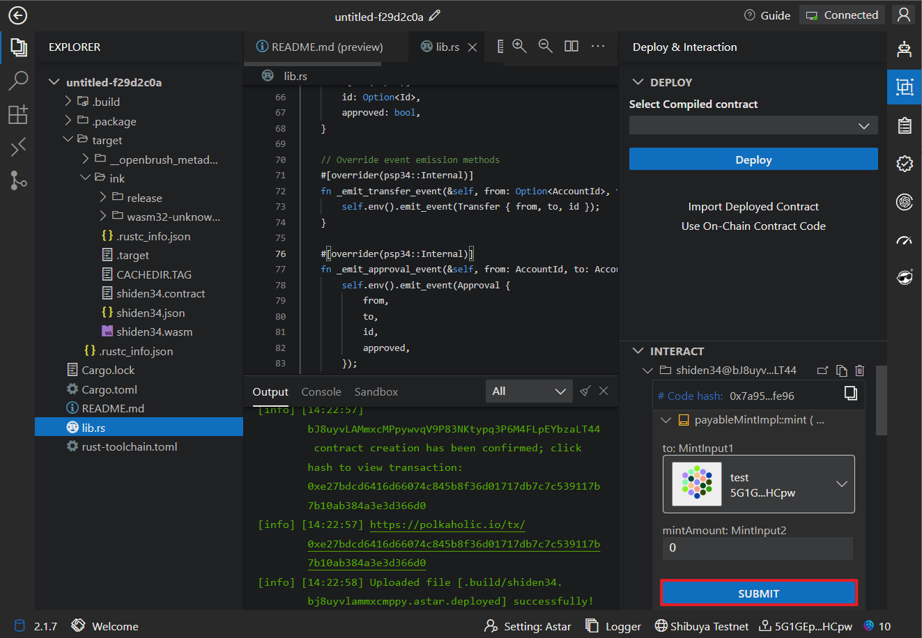The image size is (922, 638).
Task: Rename project with the pencil icon
Action: click(x=435, y=15)
